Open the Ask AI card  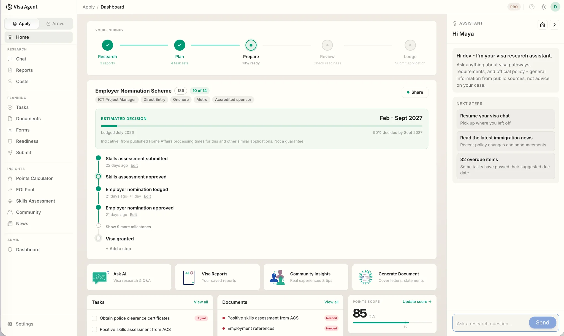tap(129, 277)
